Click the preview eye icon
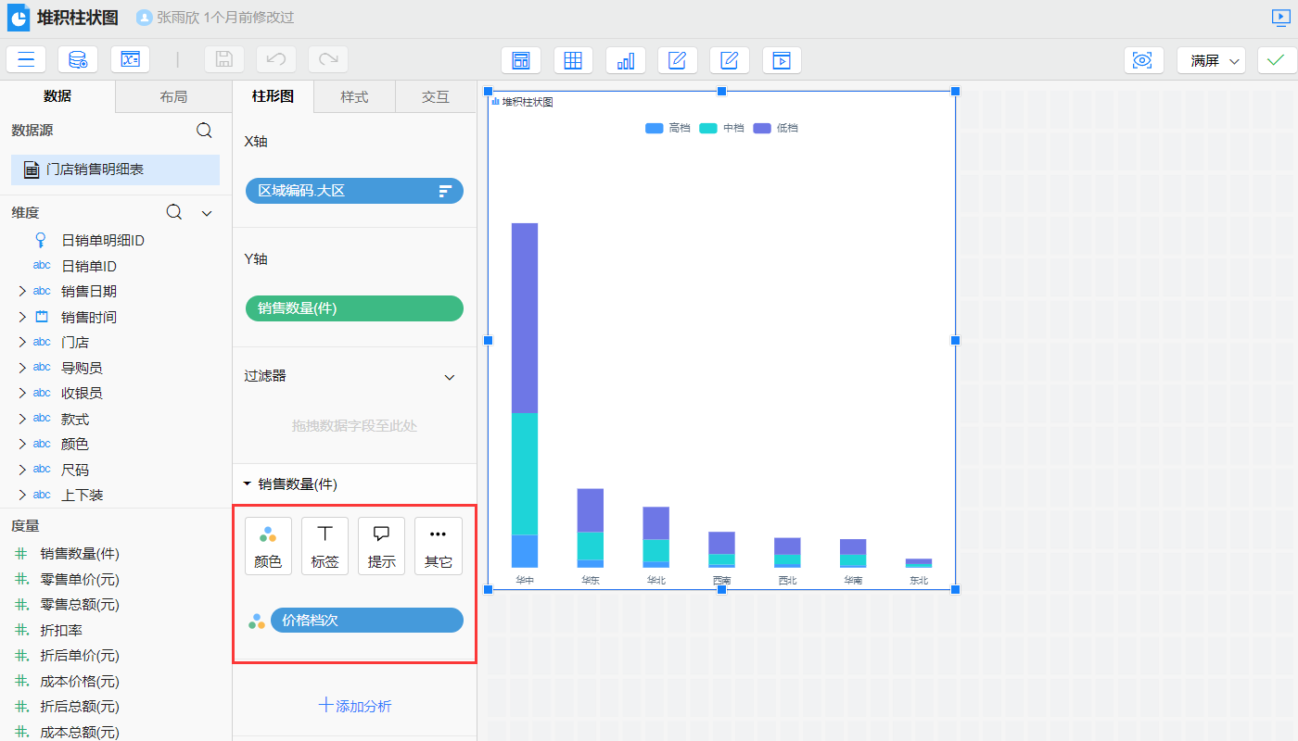The width and height of the screenshot is (1298, 741). point(1143,60)
